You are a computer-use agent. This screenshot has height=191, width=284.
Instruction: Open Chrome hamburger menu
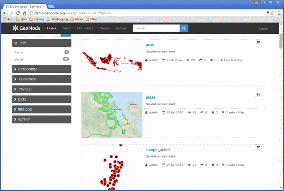click(x=279, y=13)
